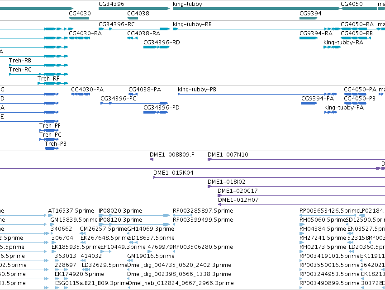Image resolution: width=385 pixels, height=290 pixels.
Task: Select EST AT16537.5prime
Action: 50,215
